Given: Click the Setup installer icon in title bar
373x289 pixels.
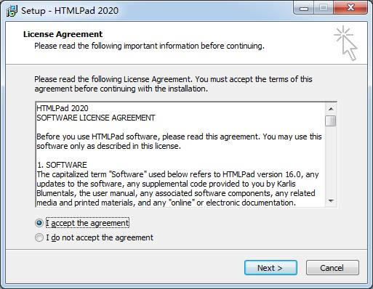Looking at the screenshot, I should tap(12, 11).
